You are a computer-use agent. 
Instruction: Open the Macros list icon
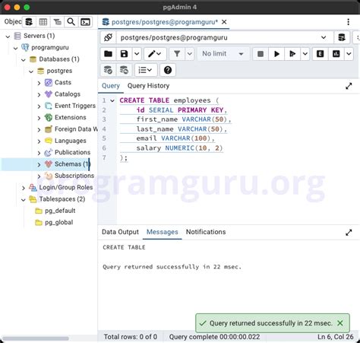click(145, 70)
